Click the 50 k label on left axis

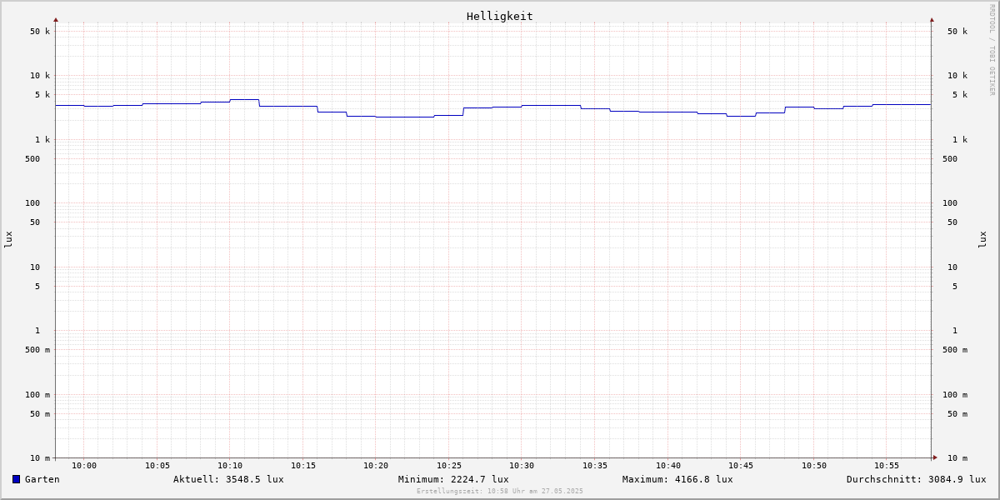point(40,32)
